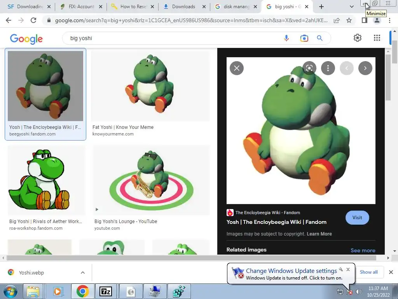Open the Chrome three-dot menu
The image size is (398, 299).
pyautogui.click(x=389, y=20)
